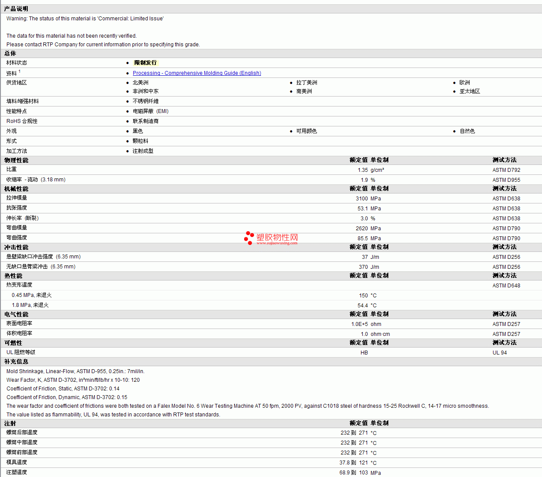Click the UL flammability rating HB

tap(365, 353)
